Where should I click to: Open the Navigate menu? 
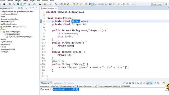[x=18, y=1]
